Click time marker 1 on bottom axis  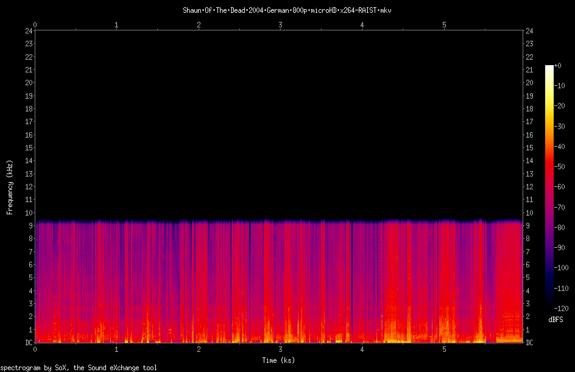click(x=116, y=349)
